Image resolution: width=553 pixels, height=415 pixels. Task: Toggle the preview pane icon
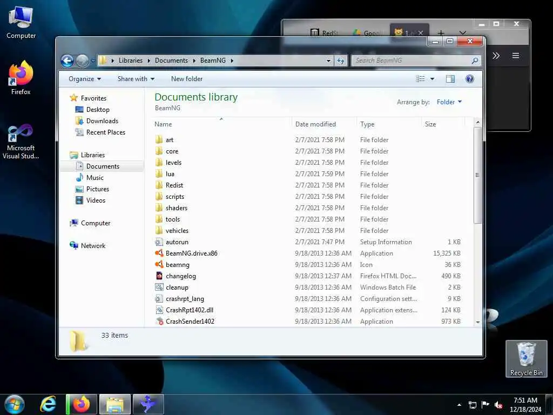[450, 79]
